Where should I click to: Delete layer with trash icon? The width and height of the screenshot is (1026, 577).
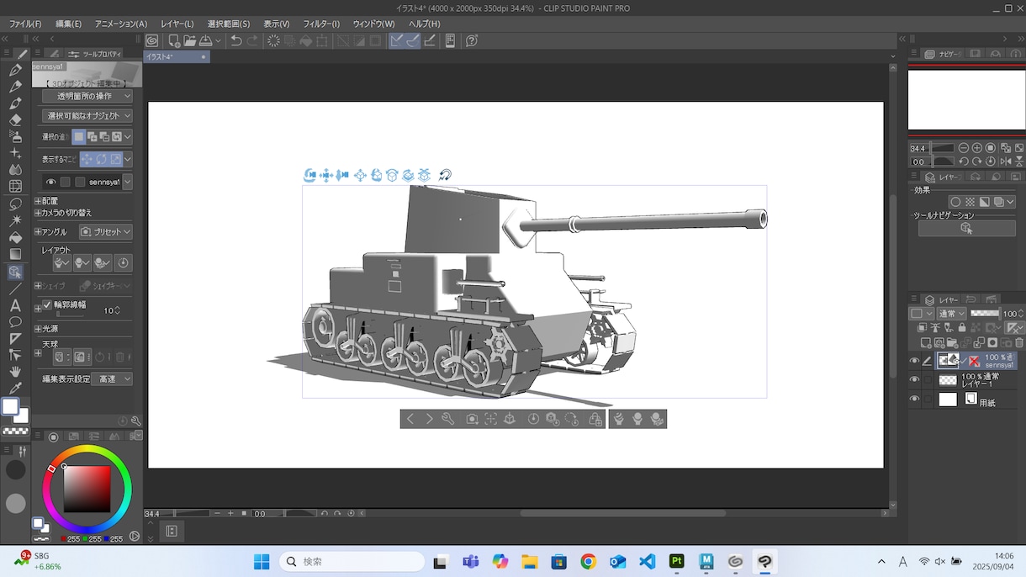pos(1019,343)
